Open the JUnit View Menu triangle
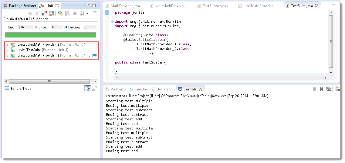The height and width of the screenshot is (163, 345). [x=95, y=12]
